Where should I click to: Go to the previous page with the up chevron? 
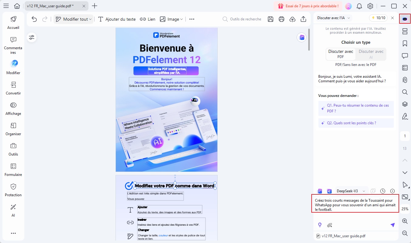point(405,160)
